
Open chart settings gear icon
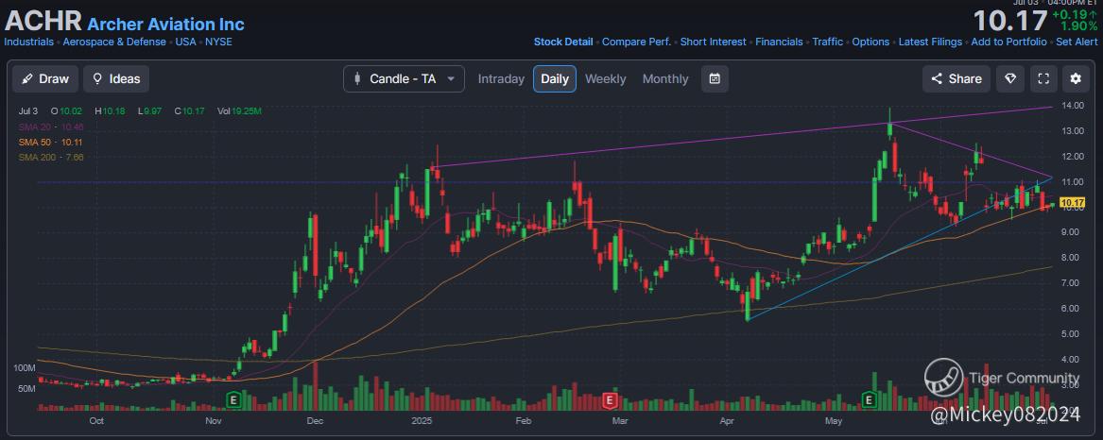pyautogui.click(x=1076, y=78)
